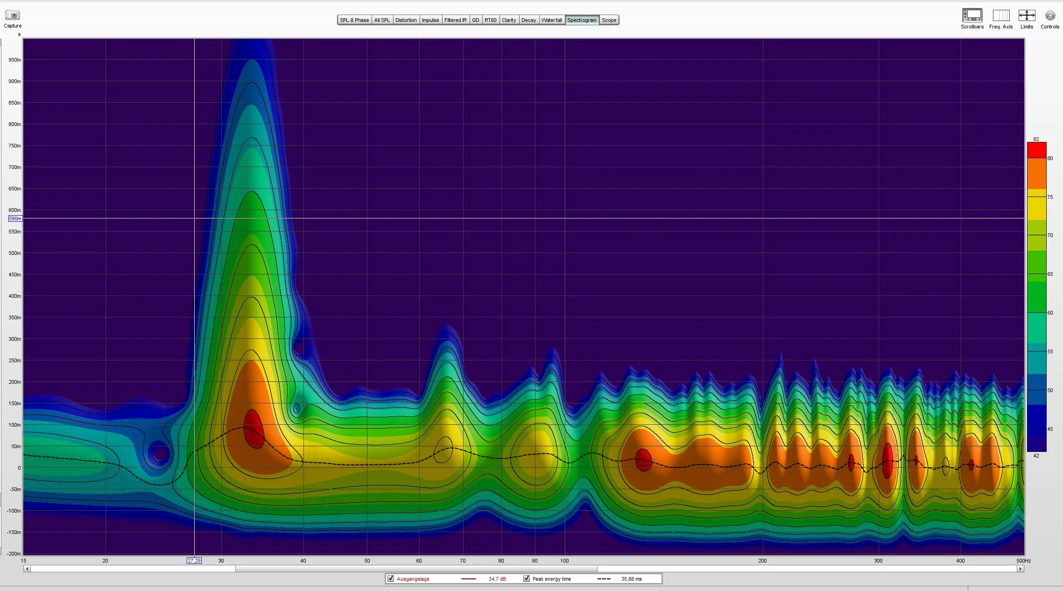This screenshot has width=1063, height=591.
Task: Open the Limits icon
Action: click(1027, 15)
